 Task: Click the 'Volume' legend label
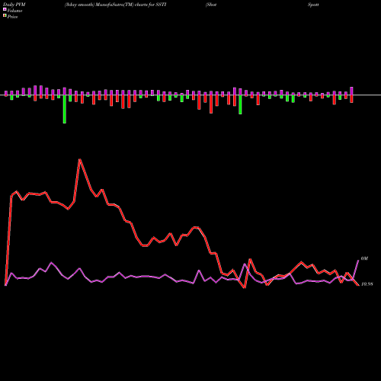click(14, 11)
